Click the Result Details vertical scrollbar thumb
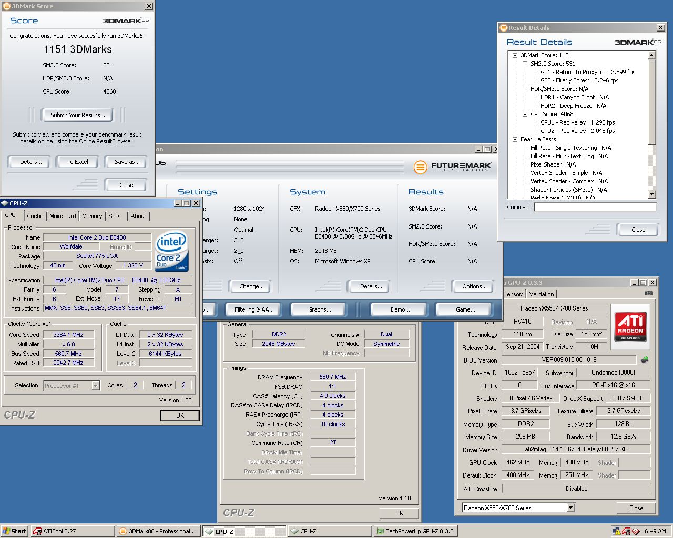The image size is (673, 538). (652, 102)
